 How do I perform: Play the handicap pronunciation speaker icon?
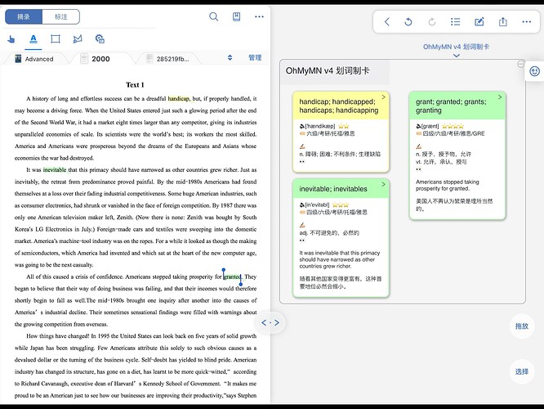coord(302,126)
